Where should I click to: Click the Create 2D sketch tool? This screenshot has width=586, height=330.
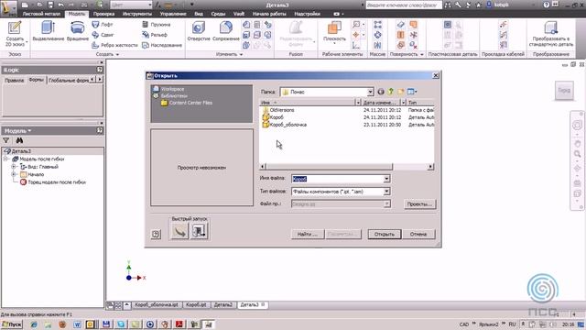(15, 34)
